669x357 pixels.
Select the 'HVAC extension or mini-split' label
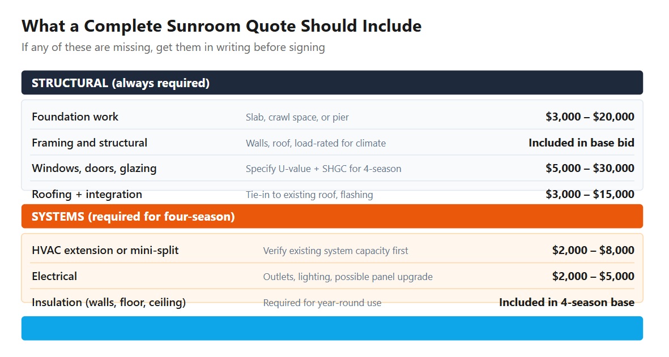point(105,250)
